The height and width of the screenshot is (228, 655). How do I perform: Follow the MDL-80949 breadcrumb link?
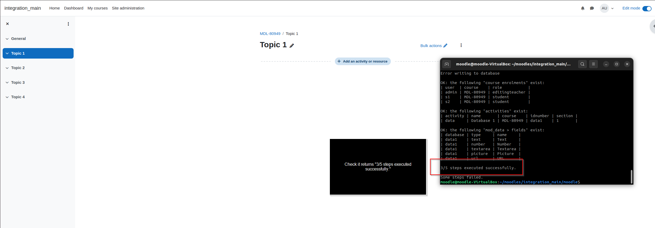tap(270, 34)
